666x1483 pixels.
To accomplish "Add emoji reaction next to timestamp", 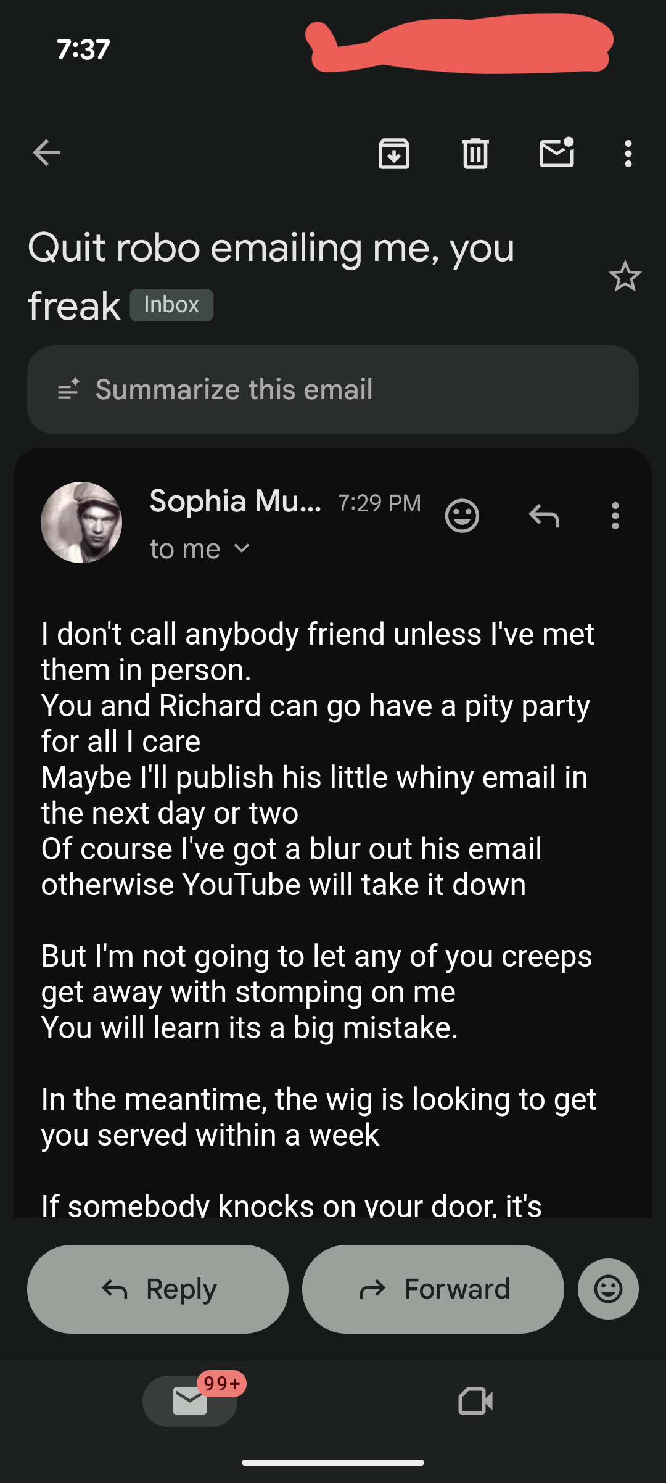I will click(462, 516).
